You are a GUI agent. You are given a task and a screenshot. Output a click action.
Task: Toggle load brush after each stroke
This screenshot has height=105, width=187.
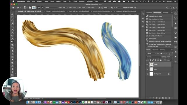(x=39, y=8)
